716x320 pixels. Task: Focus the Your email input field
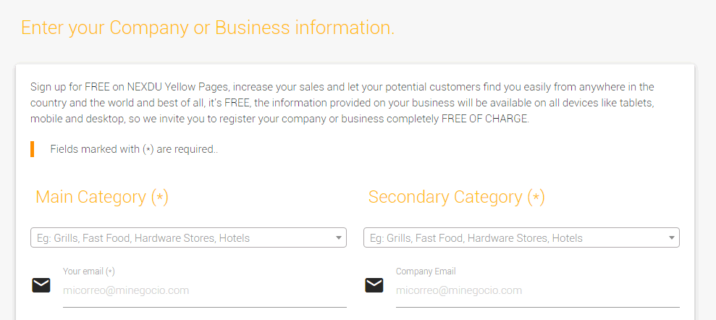(x=205, y=291)
